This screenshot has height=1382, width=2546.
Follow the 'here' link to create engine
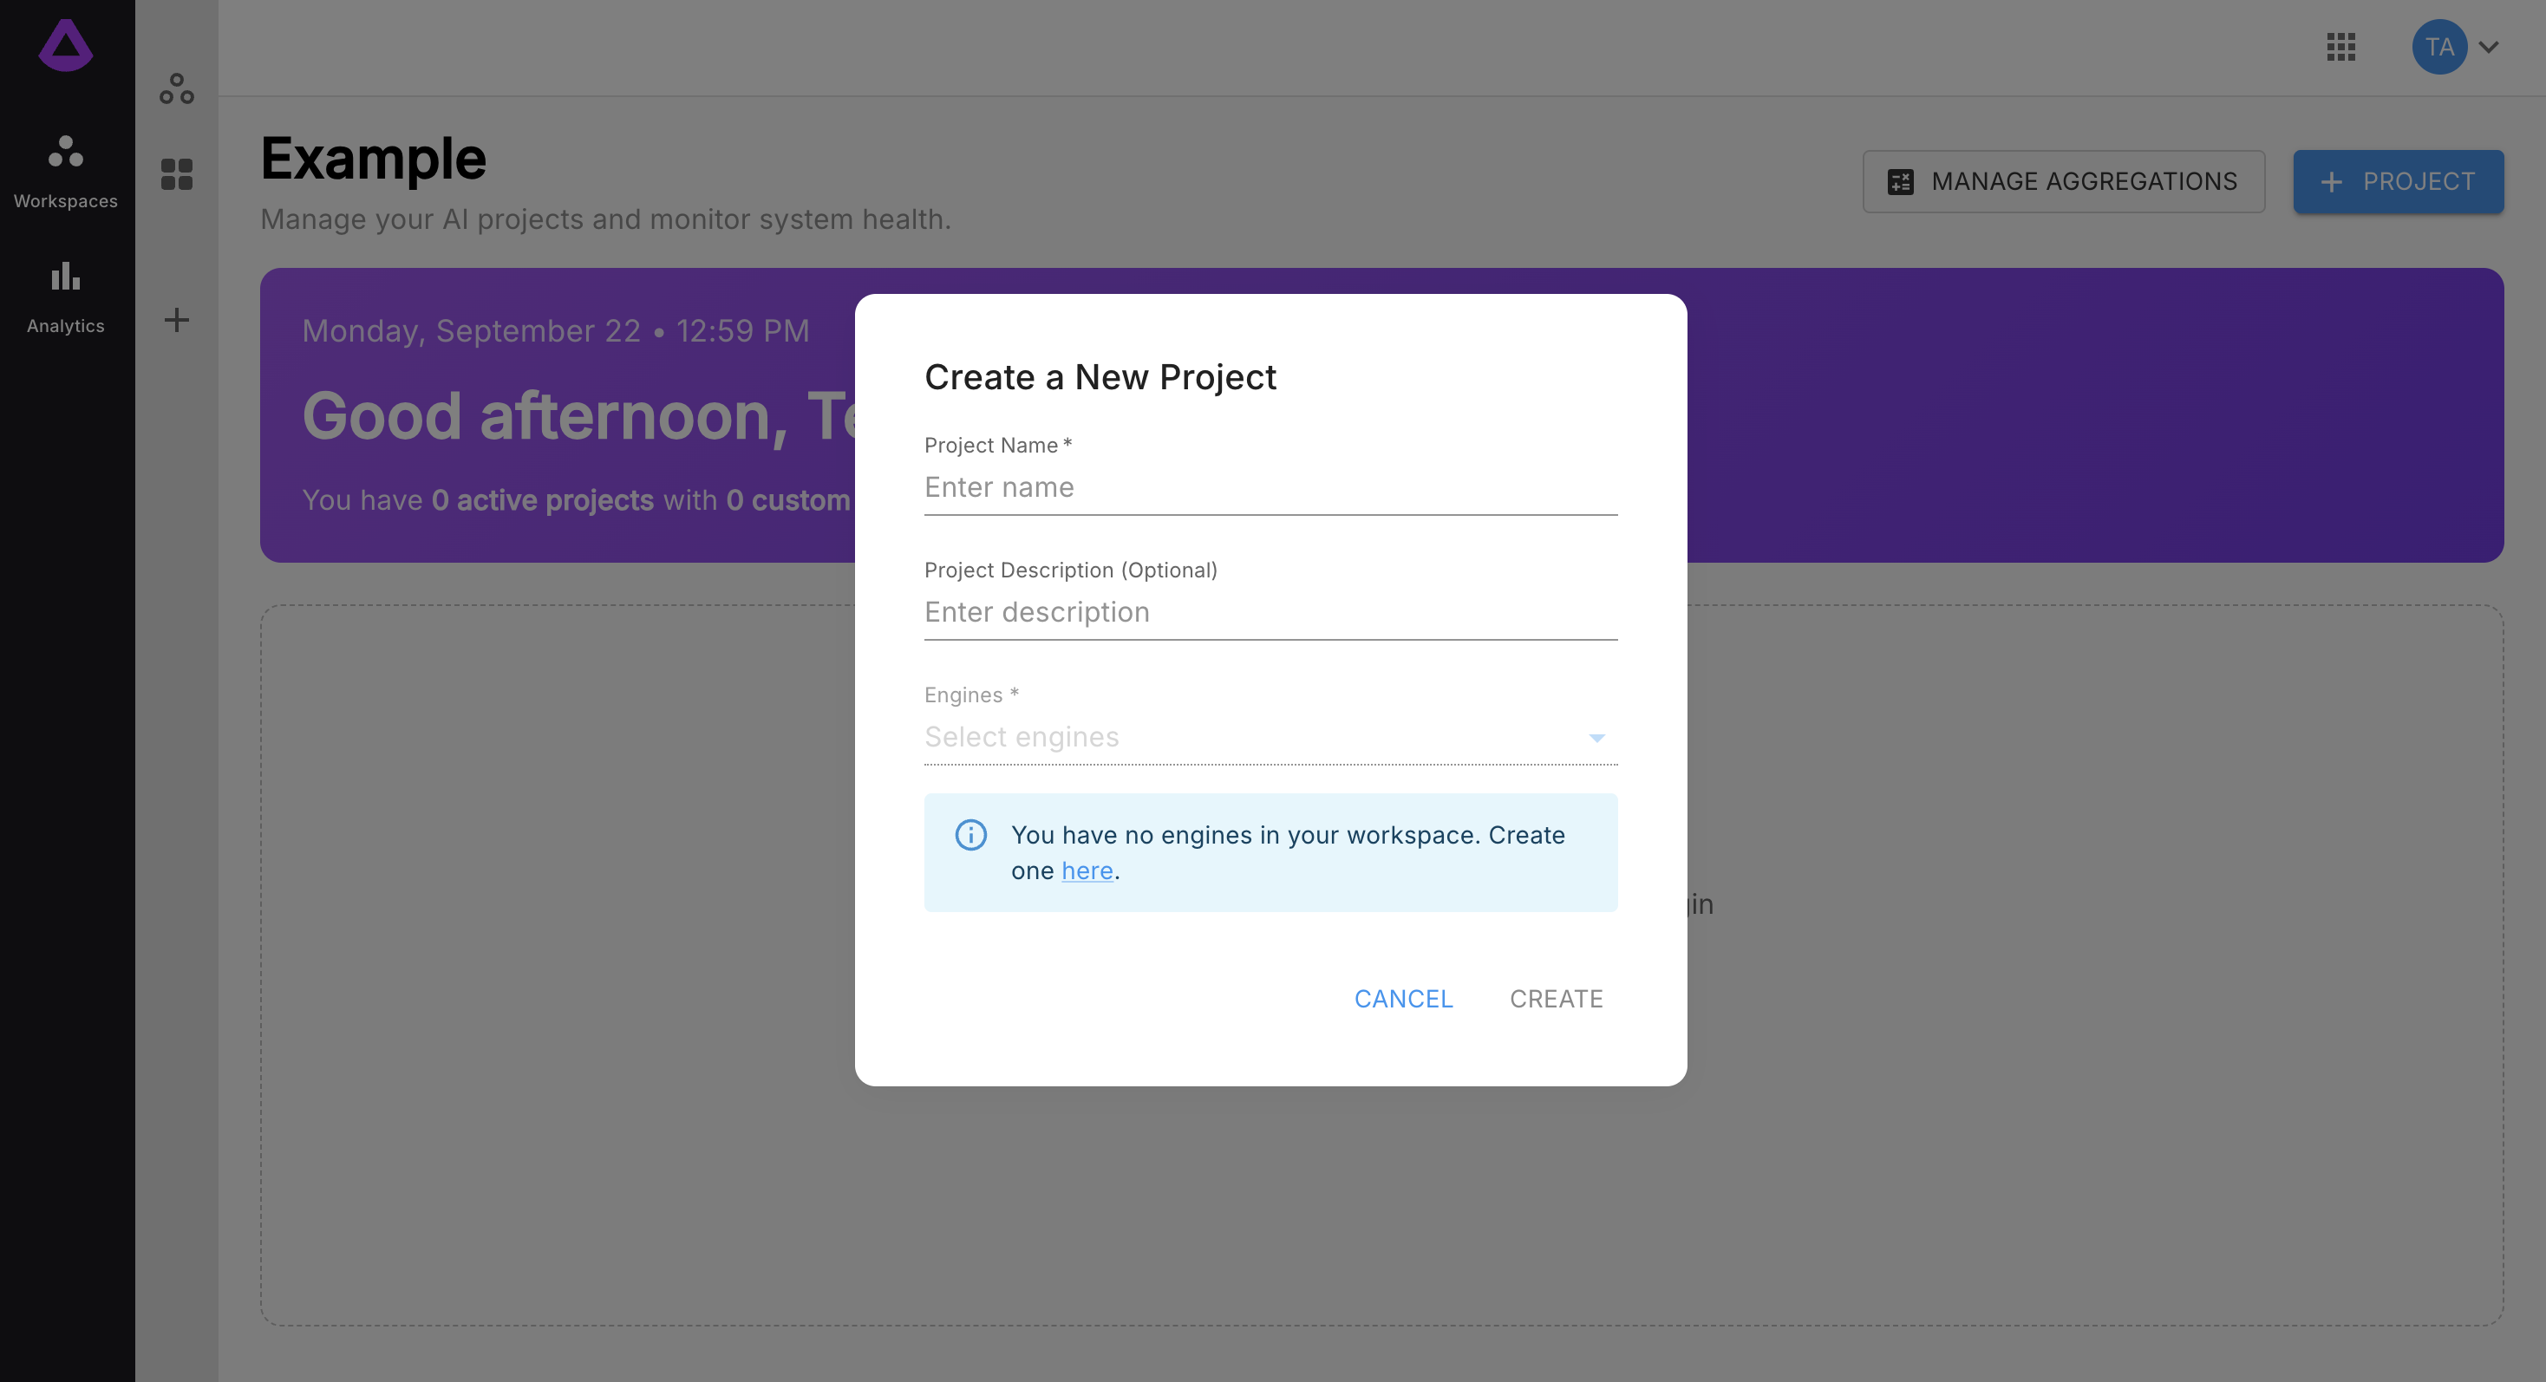(1087, 870)
